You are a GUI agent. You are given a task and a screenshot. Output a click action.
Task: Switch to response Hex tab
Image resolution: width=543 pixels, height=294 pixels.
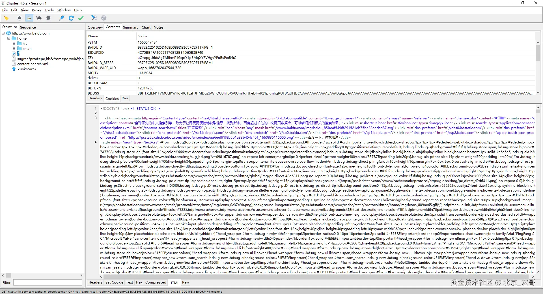(x=139, y=282)
